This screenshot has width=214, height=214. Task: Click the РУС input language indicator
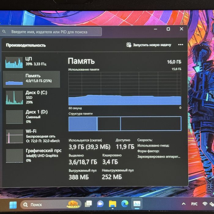pyautogui.click(x=194, y=204)
